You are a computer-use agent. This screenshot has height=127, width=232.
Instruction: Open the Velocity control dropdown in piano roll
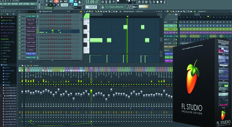(140, 12)
